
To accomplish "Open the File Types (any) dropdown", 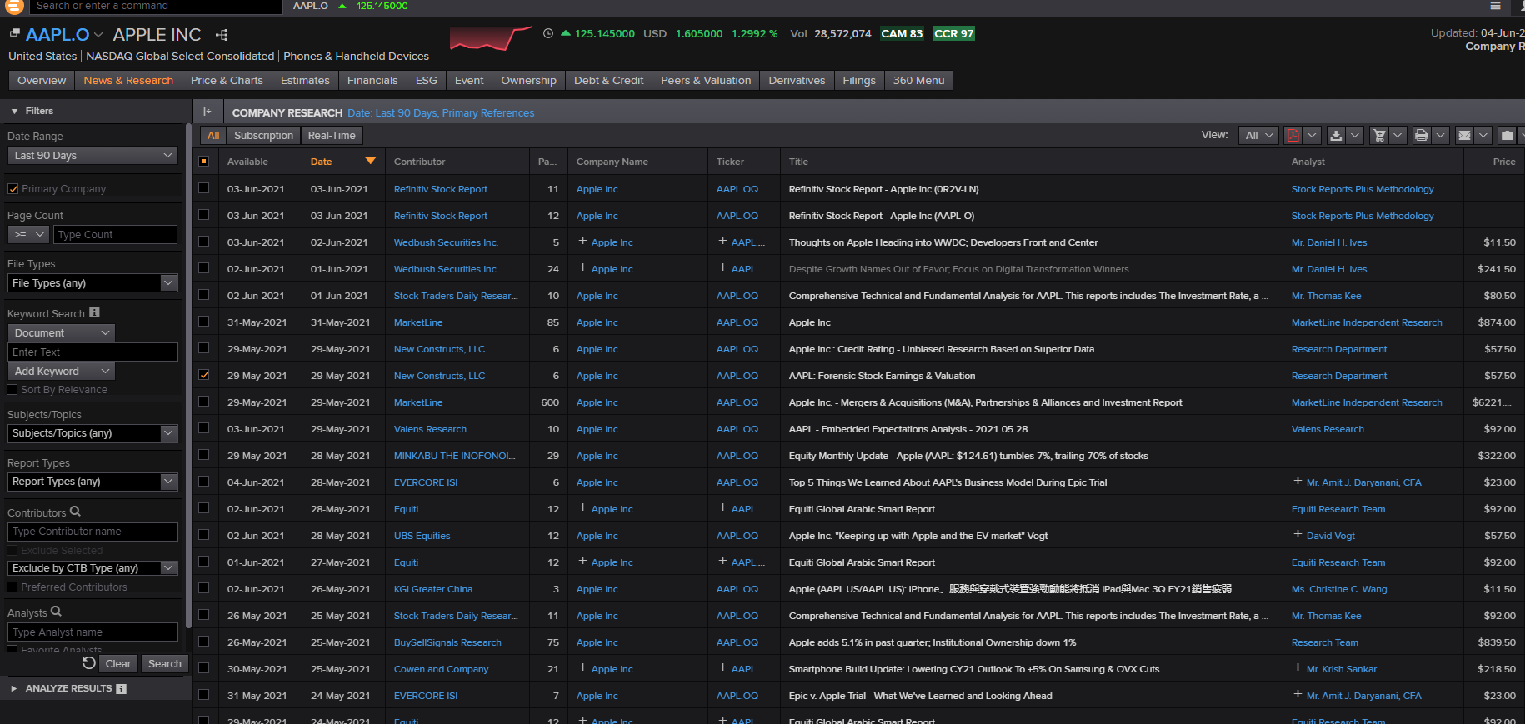I will [93, 283].
